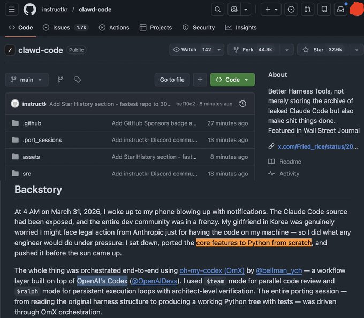Image resolution: width=364 pixels, height=318 pixels.
Task: Expand the Star lists dropdown arrow
Action: point(357,50)
